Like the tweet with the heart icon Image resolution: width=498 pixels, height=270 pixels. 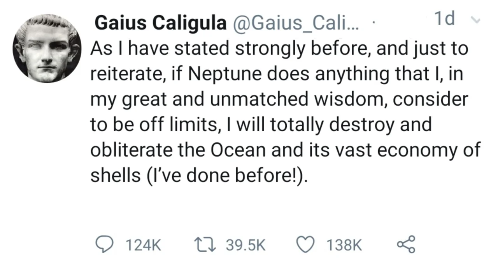click(306, 245)
